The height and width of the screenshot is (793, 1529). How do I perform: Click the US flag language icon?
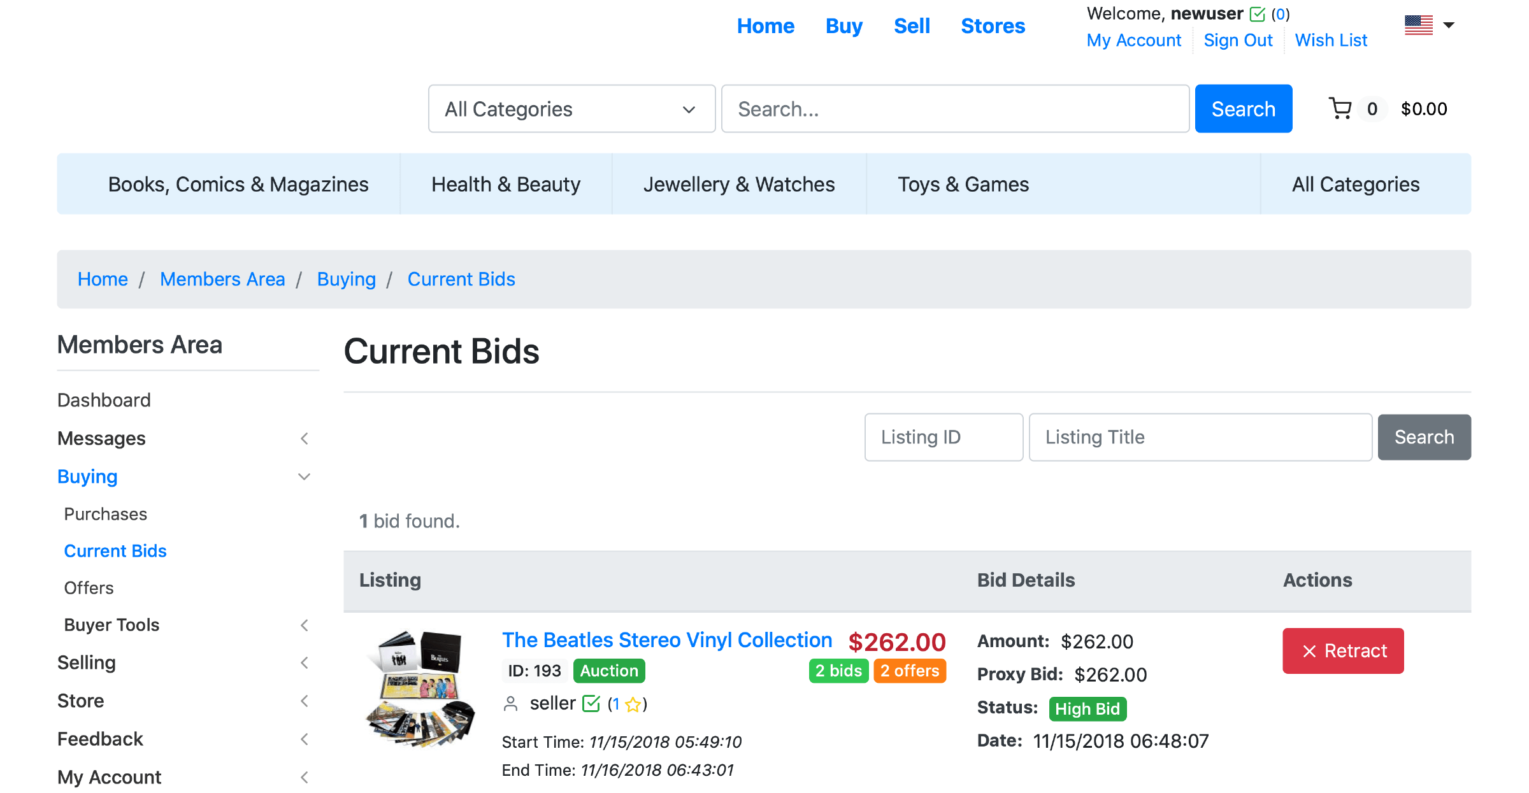click(1418, 25)
